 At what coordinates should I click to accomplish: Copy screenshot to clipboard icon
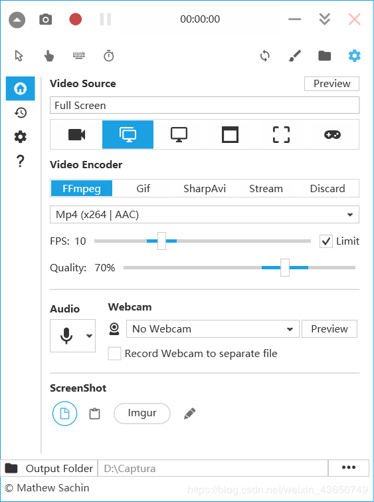94,414
